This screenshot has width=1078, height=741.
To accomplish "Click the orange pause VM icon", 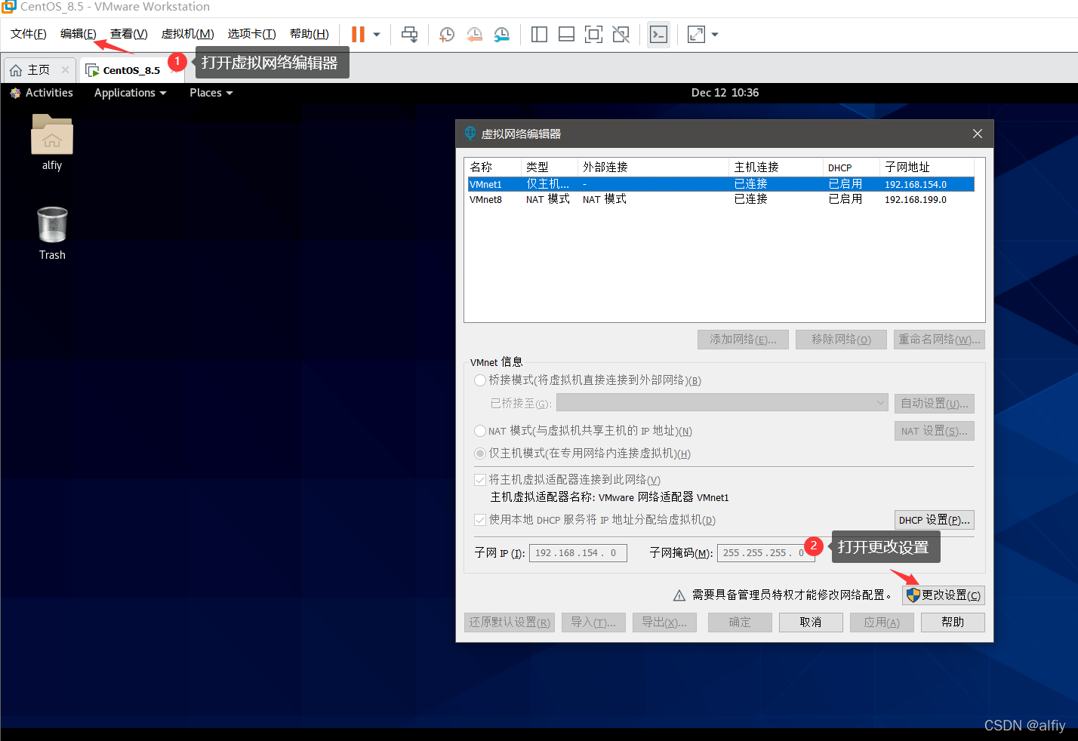I will pyautogui.click(x=358, y=34).
